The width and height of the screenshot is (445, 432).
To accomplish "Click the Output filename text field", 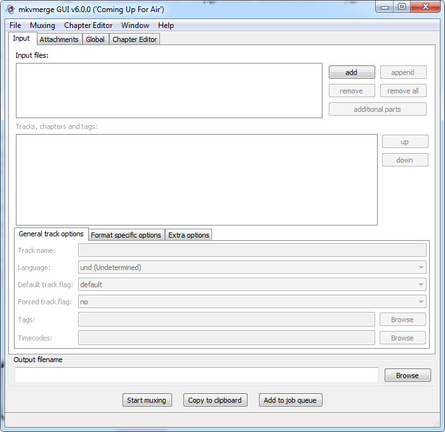I will (x=197, y=375).
